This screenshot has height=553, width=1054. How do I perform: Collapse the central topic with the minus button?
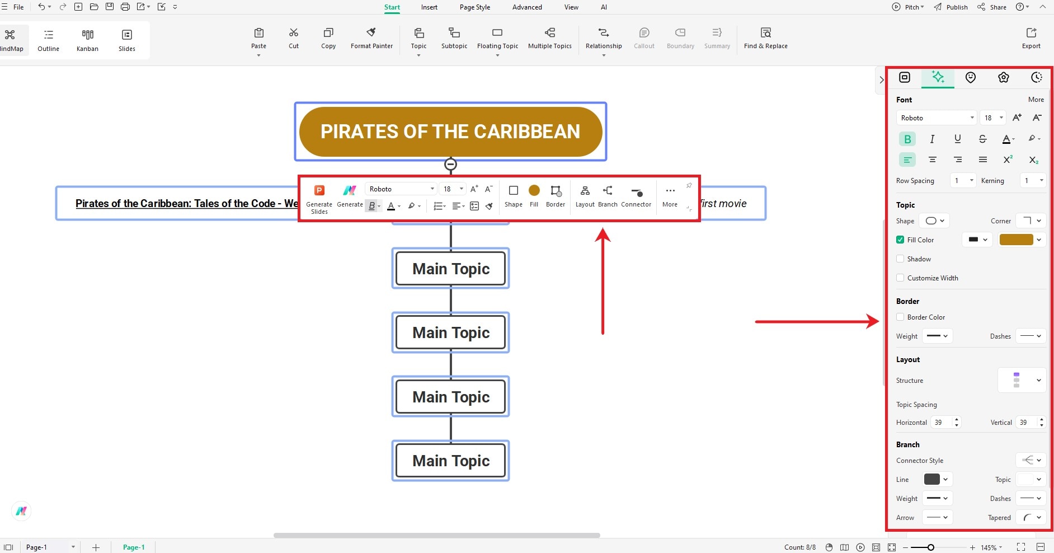(x=450, y=165)
